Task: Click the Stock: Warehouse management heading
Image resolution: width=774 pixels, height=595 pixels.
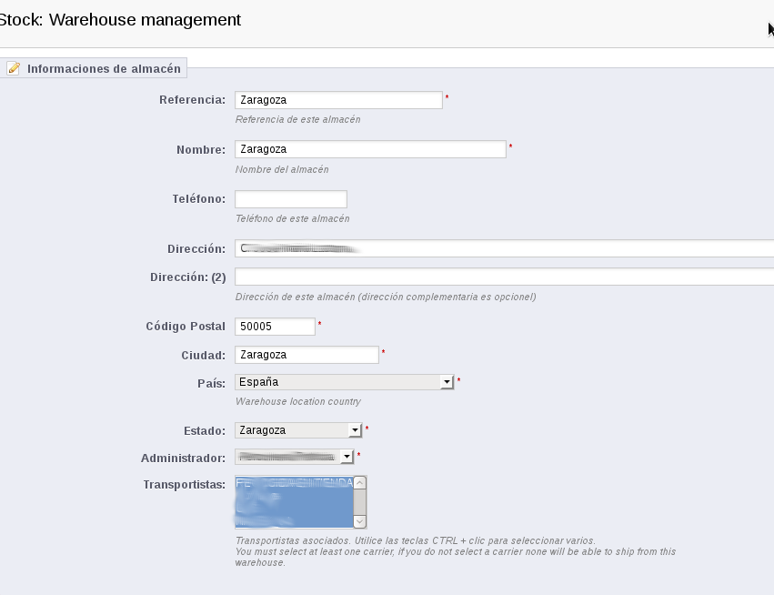Action: click(x=121, y=19)
